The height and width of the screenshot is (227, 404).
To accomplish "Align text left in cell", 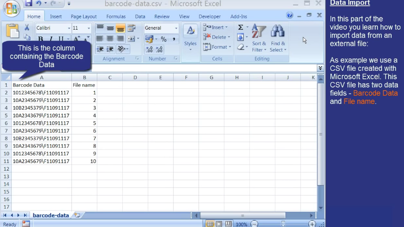I will [x=100, y=39].
